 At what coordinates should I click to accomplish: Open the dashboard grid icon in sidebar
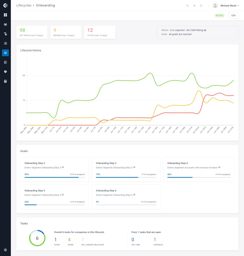6,15
